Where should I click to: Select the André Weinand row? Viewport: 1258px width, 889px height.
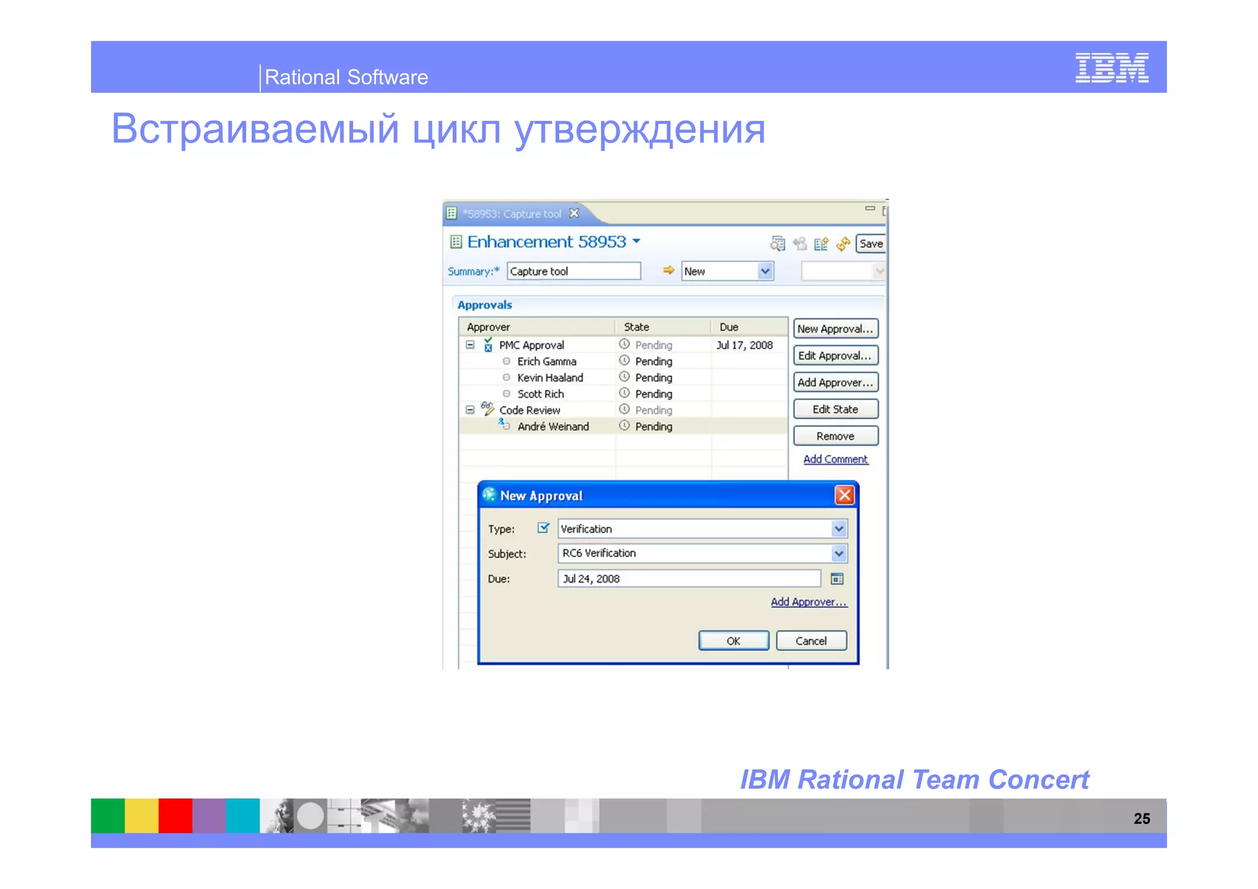click(623, 426)
